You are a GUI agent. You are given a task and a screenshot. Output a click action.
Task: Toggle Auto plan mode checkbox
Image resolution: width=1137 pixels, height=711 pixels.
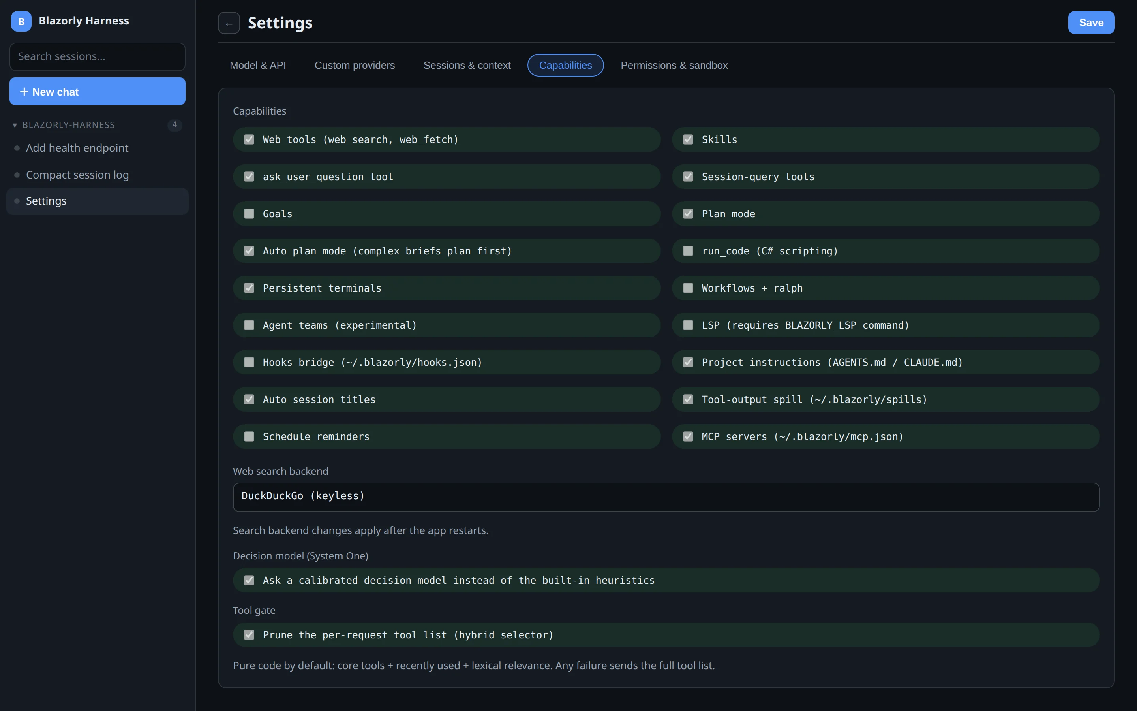[249, 251]
